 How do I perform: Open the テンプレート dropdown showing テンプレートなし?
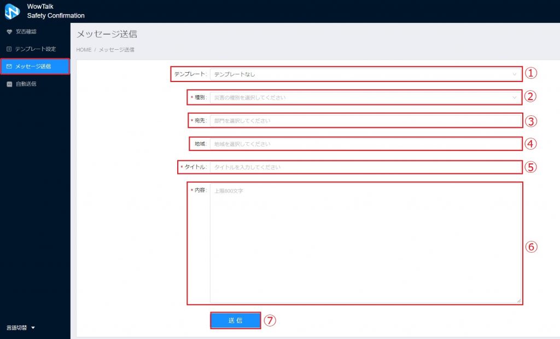tap(365, 74)
